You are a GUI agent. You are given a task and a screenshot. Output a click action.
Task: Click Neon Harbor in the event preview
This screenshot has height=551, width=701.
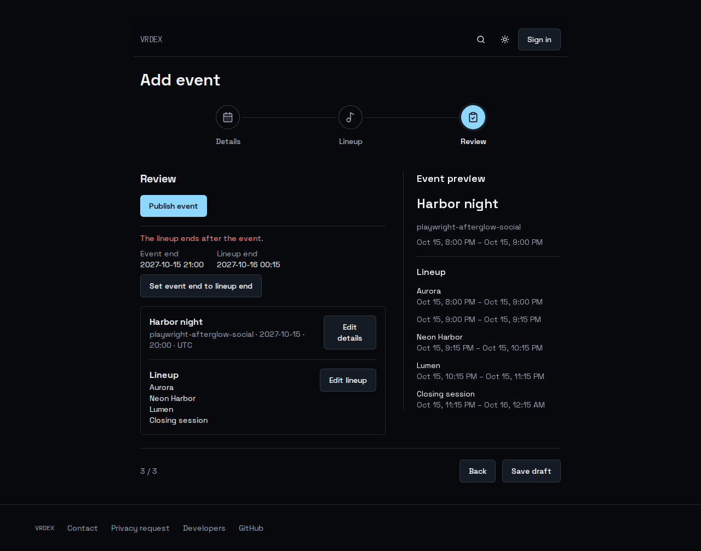point(440,337)
